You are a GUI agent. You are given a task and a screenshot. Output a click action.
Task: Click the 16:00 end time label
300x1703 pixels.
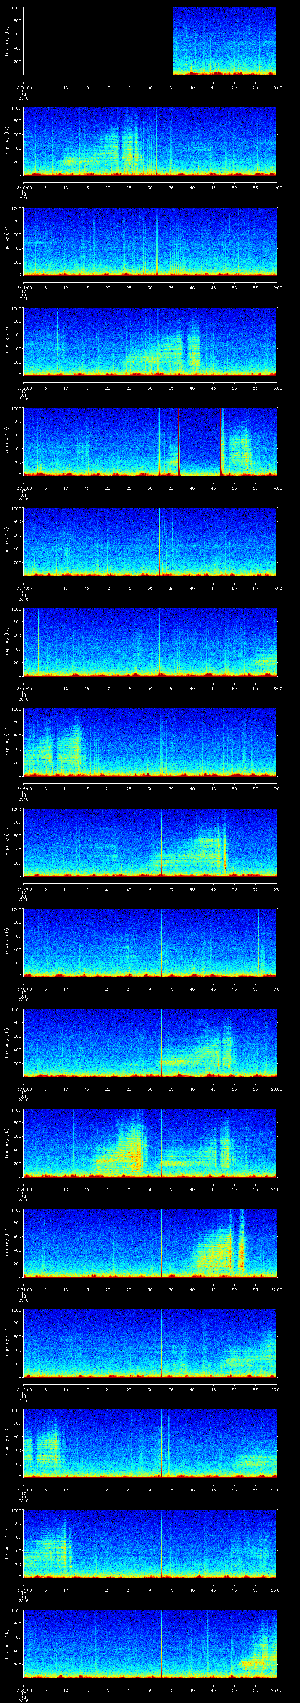pos(276,688)
